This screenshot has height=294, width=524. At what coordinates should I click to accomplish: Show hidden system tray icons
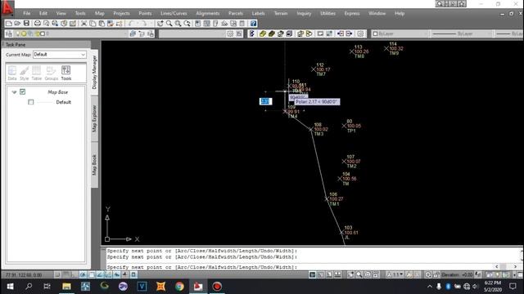coord(429,287)
